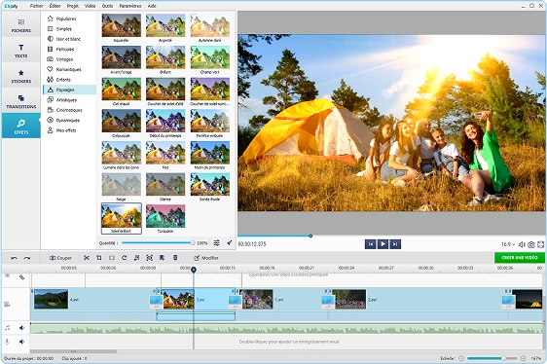
Task: Click the preview volume speaker icon
Action: [x=522, y=244]
